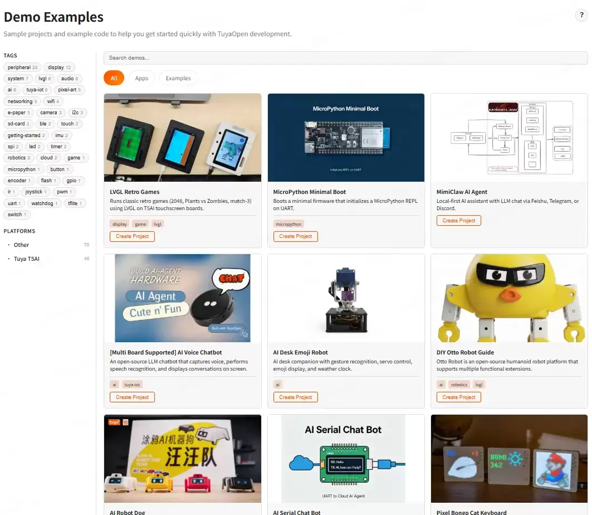This screenshot has width=592, height=515.
Task: Open the help question mark icon
Action: (581, 15)
